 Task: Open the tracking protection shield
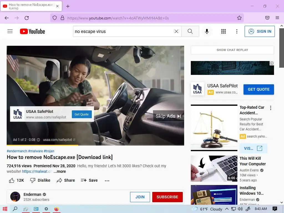click(x=55, y=18)
